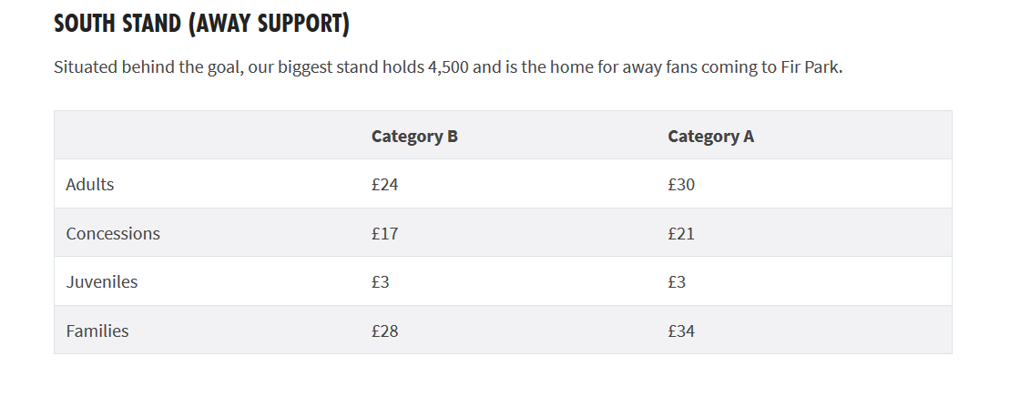Click the £3 Juveniles Category B price
This screenshot has height=397, width=1020.
click(381, 281)
